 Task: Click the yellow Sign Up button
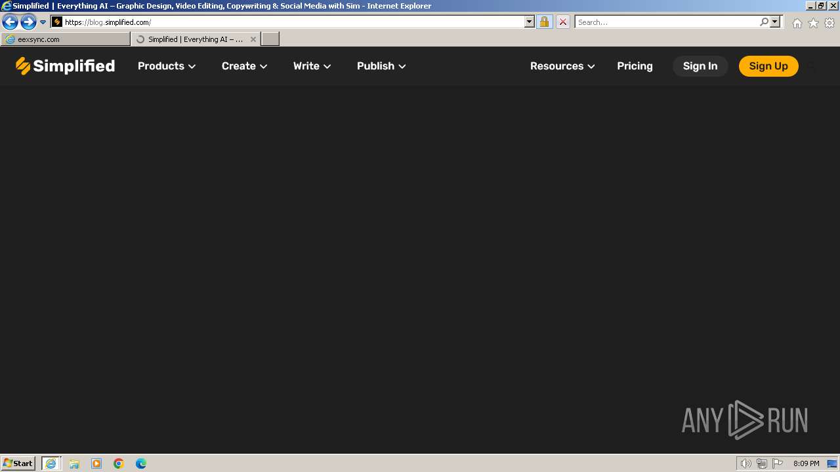click(768, 66)
